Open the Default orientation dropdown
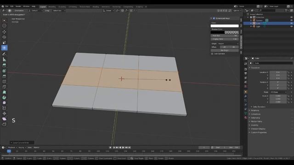 click(35, 11)
